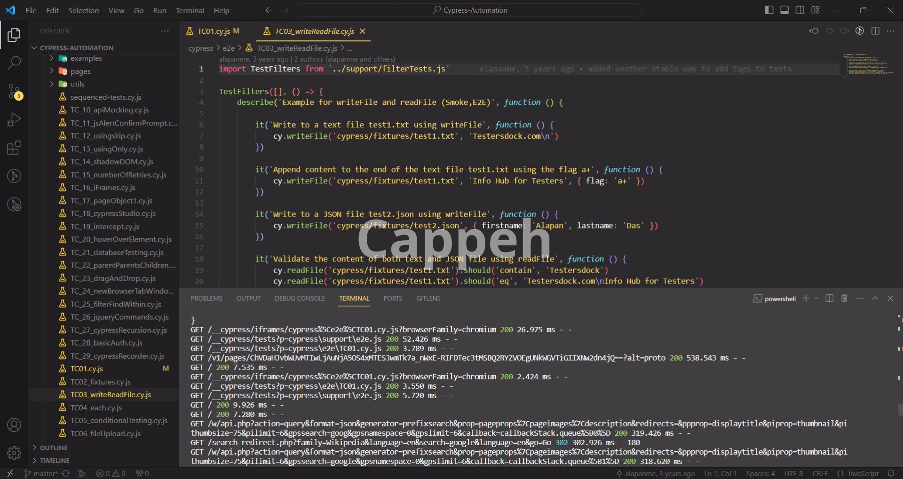Image resolution: width=903 pixels, height=479 pixels.
Task: Open the Terminal menu in menu bar
Action: (190, 10)
